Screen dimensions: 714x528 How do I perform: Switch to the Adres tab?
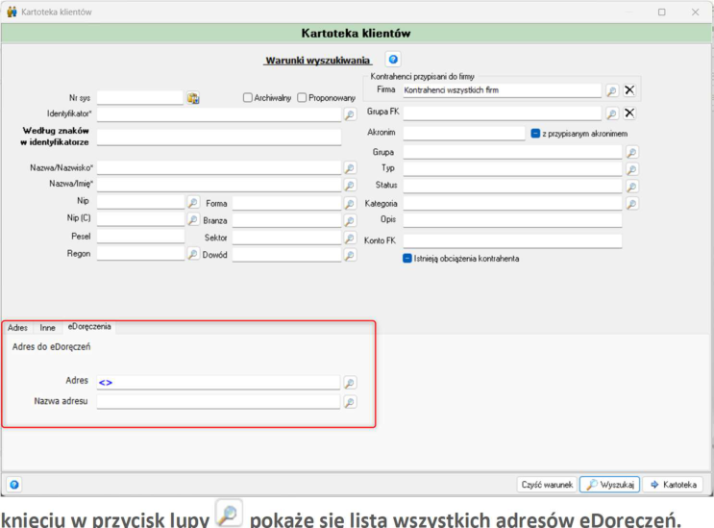[x=17, y=328]
